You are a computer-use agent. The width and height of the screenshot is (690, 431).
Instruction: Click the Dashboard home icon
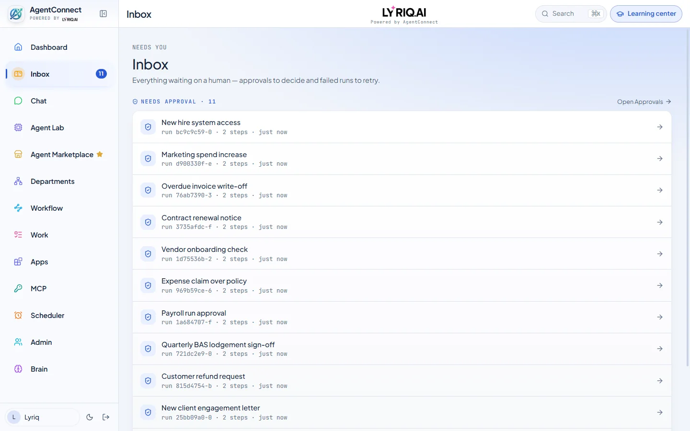click(18, 47)
